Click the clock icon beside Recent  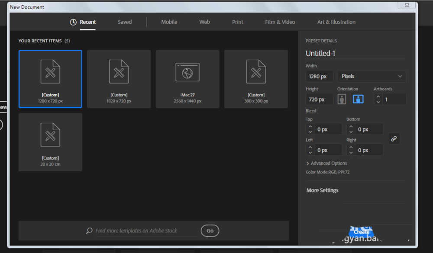73,22
